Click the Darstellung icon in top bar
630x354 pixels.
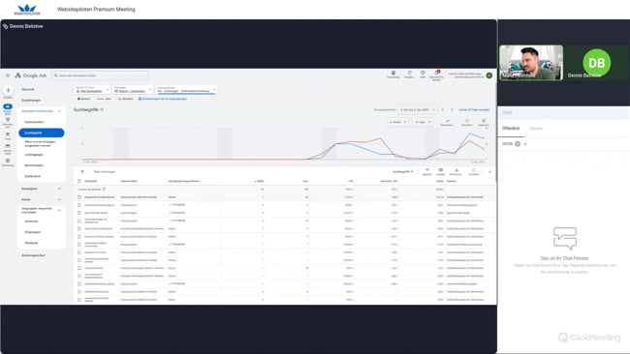394,73
